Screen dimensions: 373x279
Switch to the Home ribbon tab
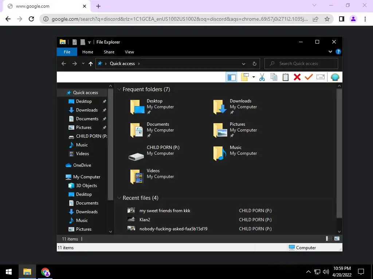tap(88, 52)
